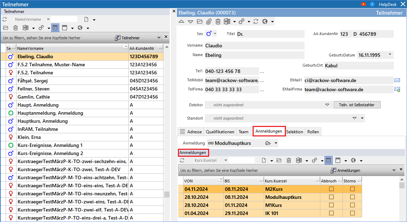This screenshot has width=407, height=222.
Task: Click new document icon in Anmeldungen toolbar
Action: coord(264,160)
